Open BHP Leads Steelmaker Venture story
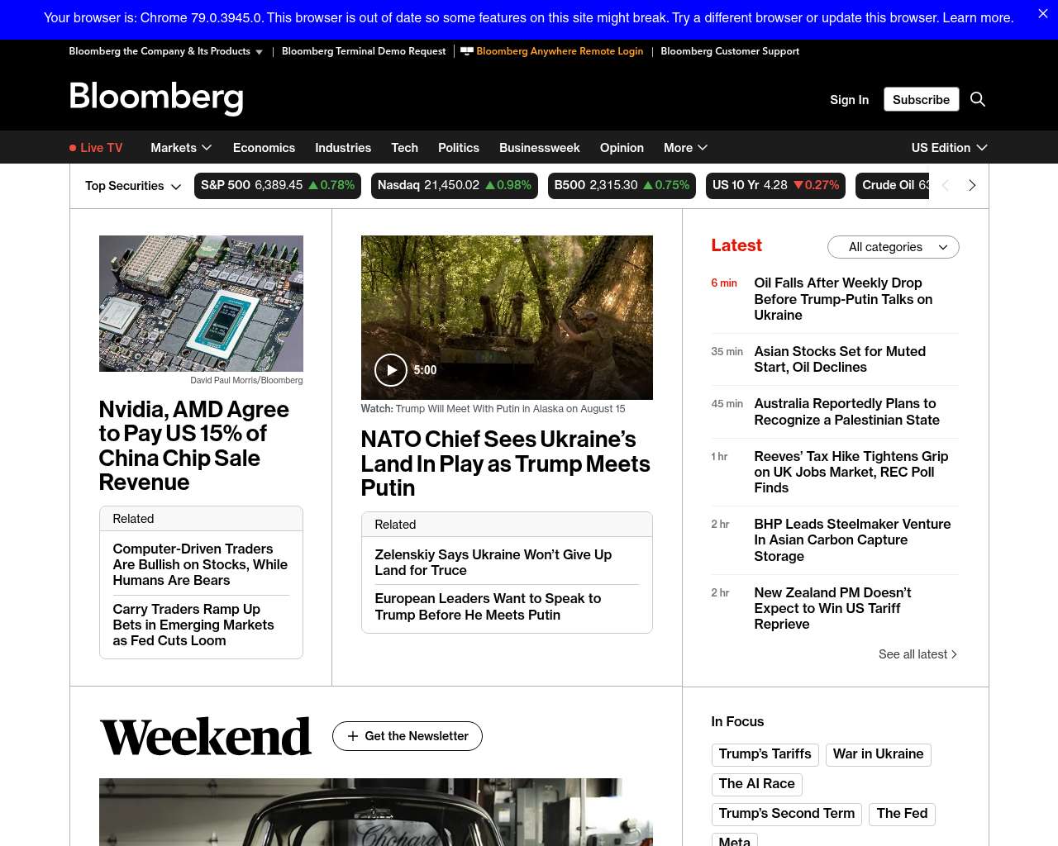This screenshot has height=846, width=1058. (852, 540)
